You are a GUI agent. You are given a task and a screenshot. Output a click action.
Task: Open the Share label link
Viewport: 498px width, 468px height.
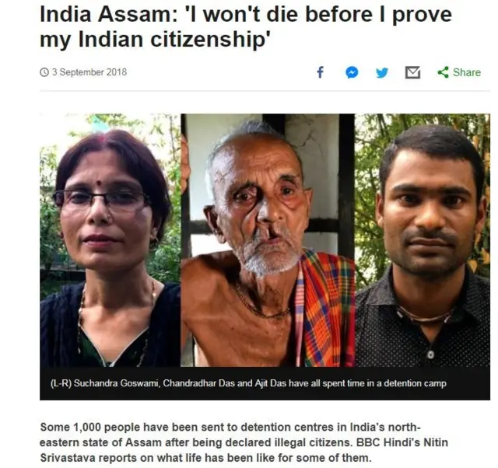pyautogui.click(x=467, y=72)
